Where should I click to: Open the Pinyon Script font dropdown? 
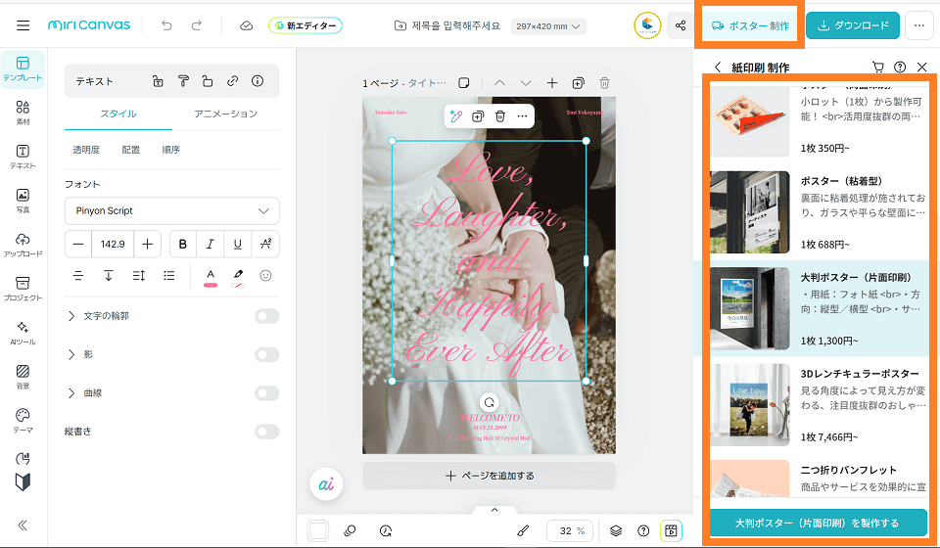pyautogui.click(x=171, y=210)
